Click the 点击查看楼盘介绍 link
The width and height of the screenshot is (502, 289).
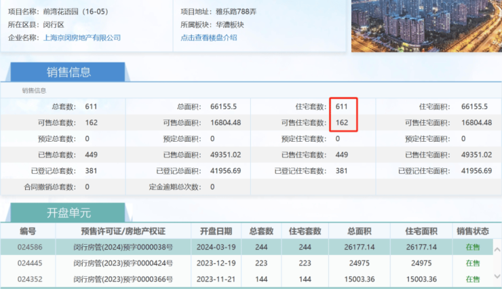pos(209,38)
